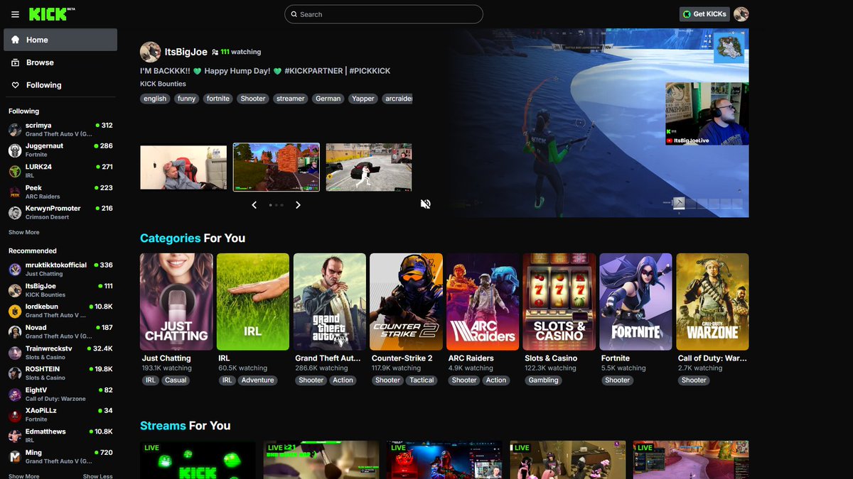This screenshot has height=479, width=853.
Task: Open the Grand Theft Auto V category
Action: click(330, 302)
